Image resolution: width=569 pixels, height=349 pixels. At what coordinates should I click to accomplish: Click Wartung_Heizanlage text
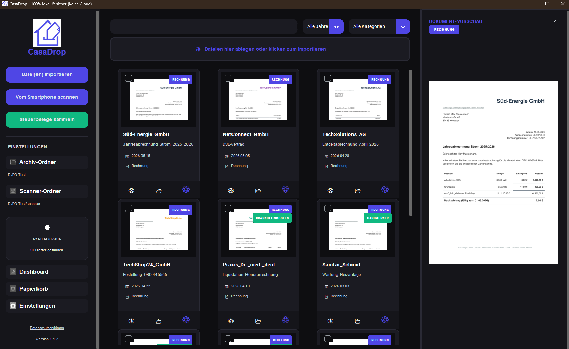pyautogui.click(x=342, y=275)
